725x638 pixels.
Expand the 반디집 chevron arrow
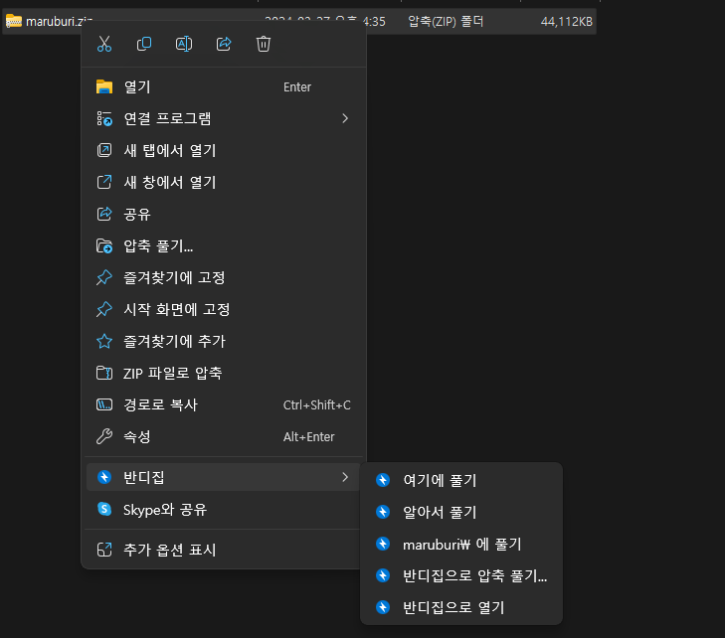click(x=345, y=477)
